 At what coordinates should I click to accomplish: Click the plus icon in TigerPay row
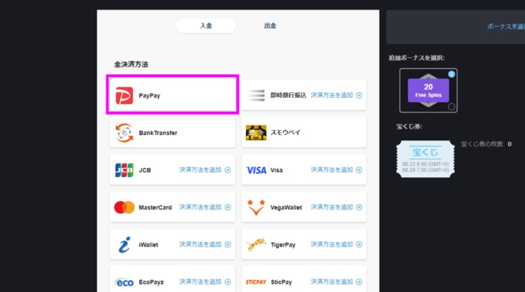click(x=359, y=244)
